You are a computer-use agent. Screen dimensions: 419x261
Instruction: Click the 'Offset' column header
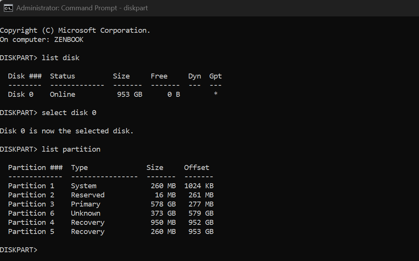(x=197, y=168)
